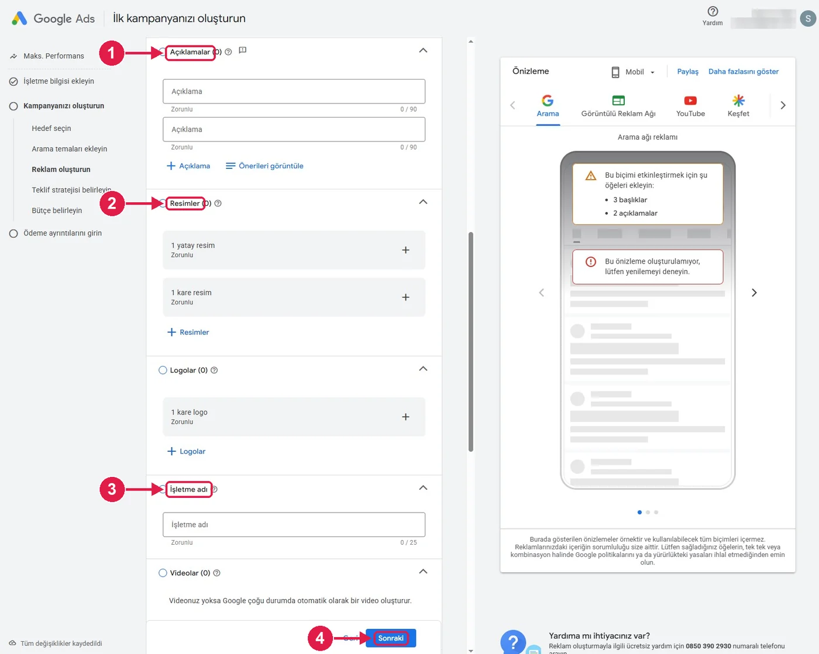This screenshot has width=819, height=654.
Task: Switch to the Arama preview tab
Action: click(x=548, y=106)
